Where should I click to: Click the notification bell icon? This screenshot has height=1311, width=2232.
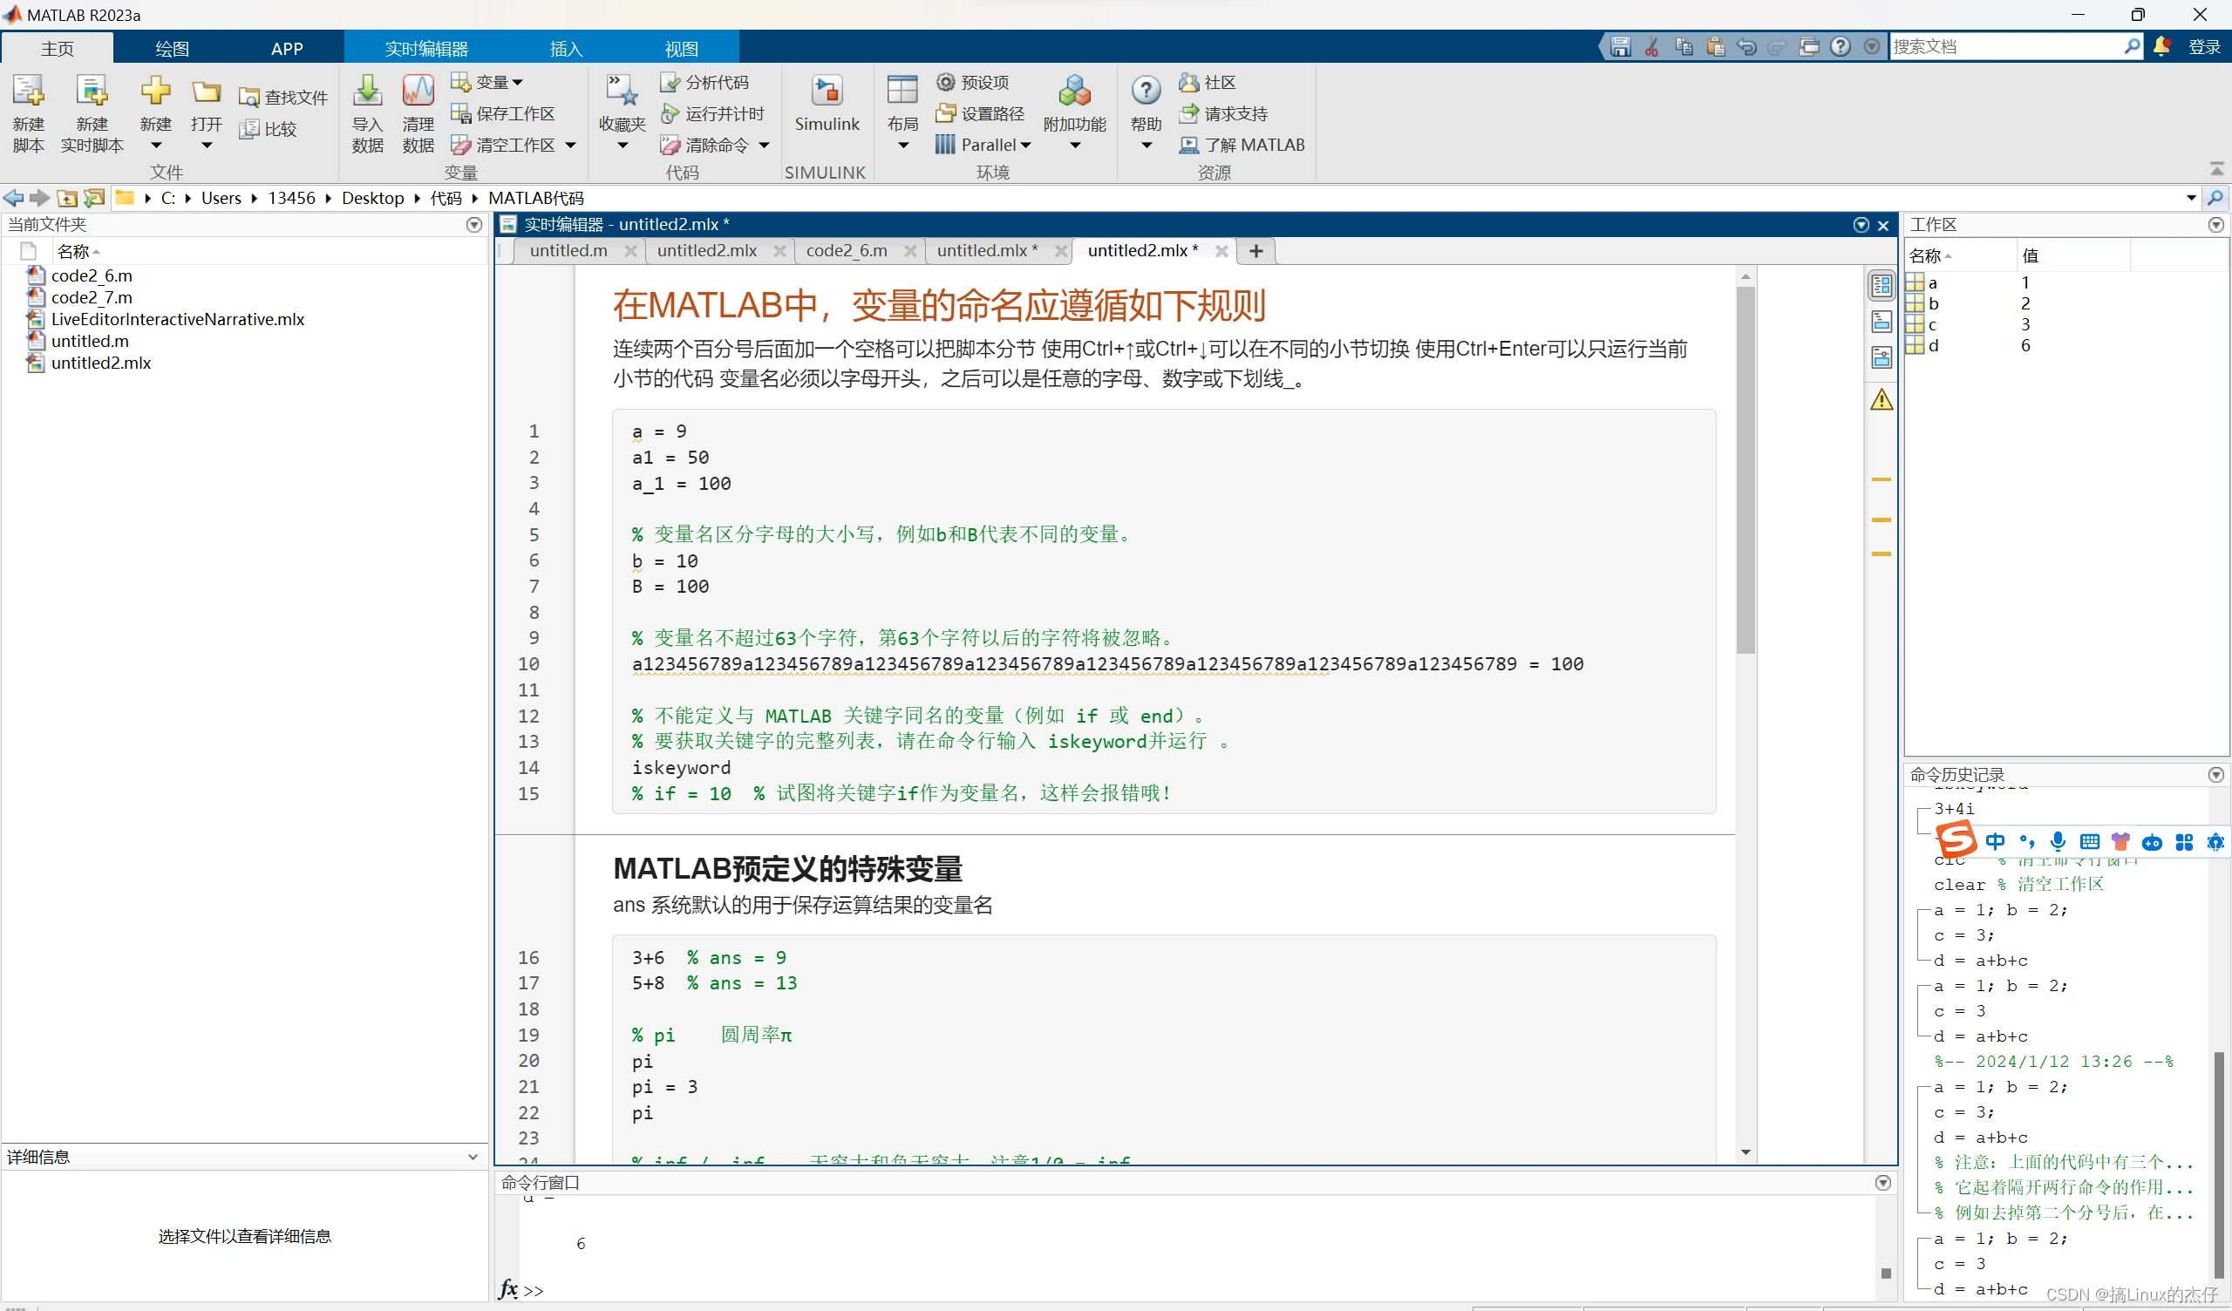pos(2162,46)
